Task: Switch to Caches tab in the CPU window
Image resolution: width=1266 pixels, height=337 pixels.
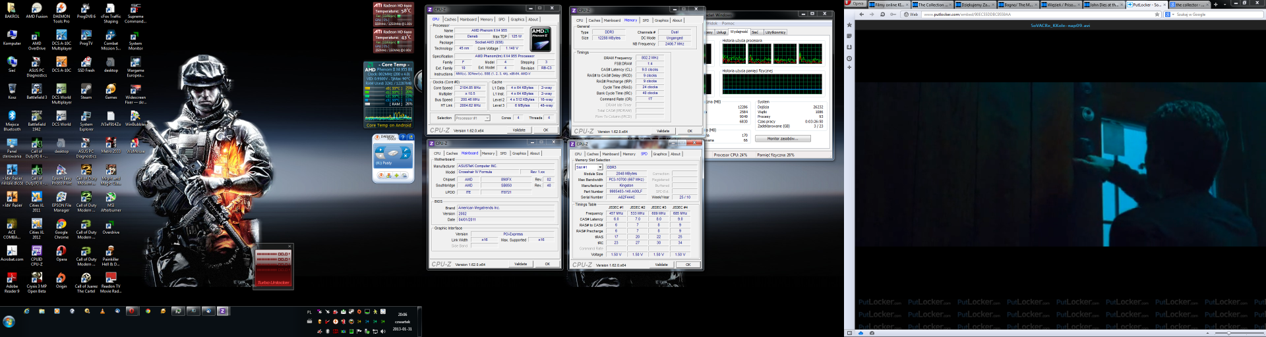Action: [x=450, y=19]
